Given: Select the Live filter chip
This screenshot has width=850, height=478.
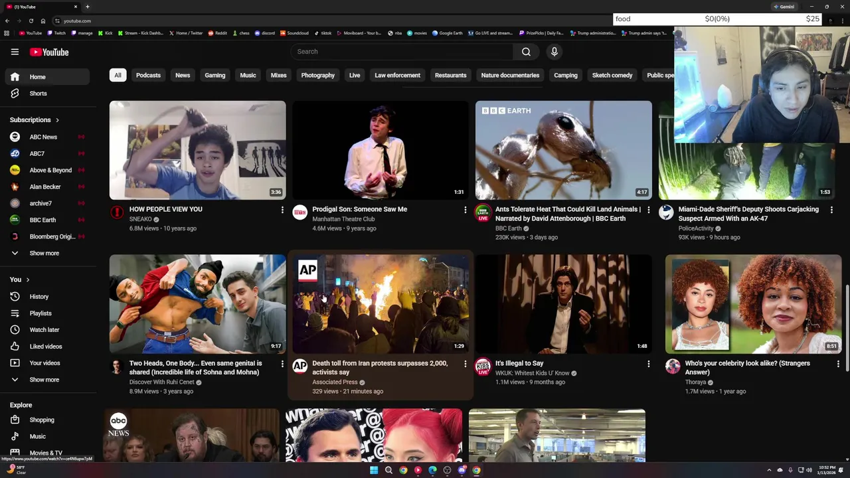Looking at the screenshot, I should coord(355,75).
